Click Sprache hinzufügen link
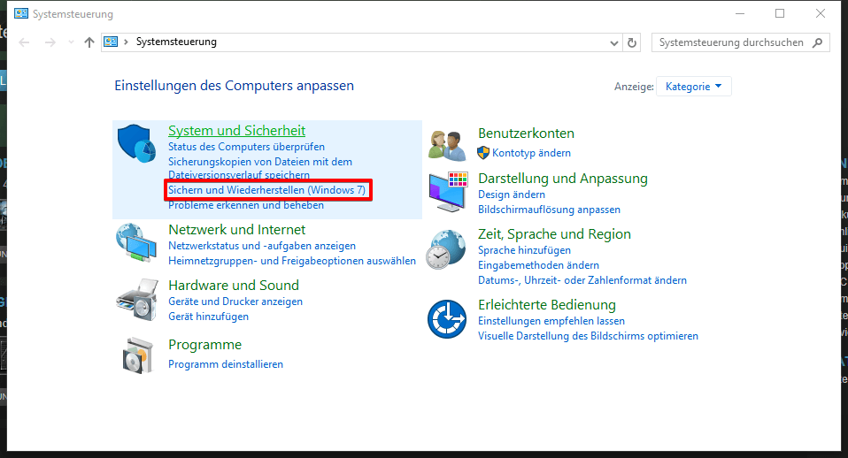Image resolution: width=848 pixels, height=458 pixels. coord(525,250)
